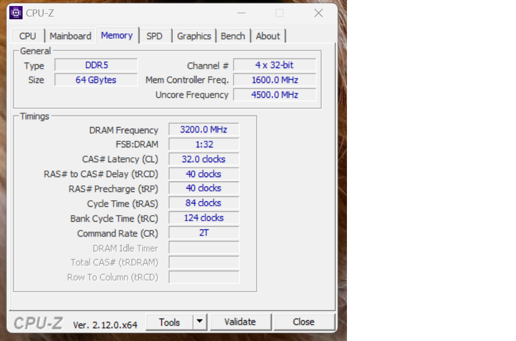The height and width of the screenshot is (341, 516).
Task: Open the Bench tab
Action: tap(232, 36)
